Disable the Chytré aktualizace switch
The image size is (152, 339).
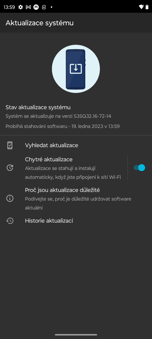(x=139, y=168)
